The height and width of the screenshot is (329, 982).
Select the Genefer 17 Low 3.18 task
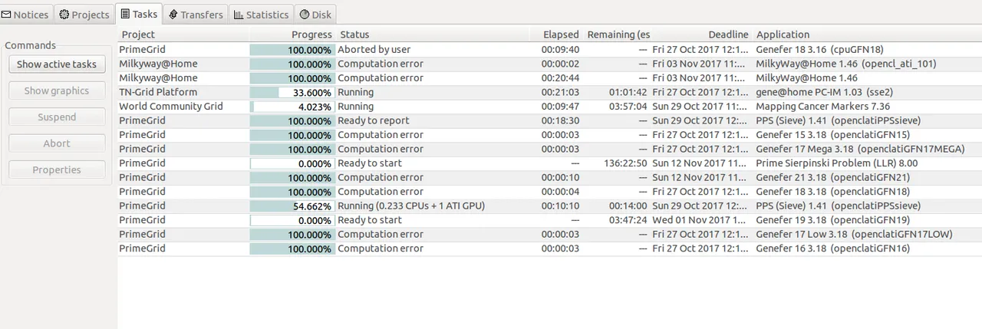coord(550,234)
